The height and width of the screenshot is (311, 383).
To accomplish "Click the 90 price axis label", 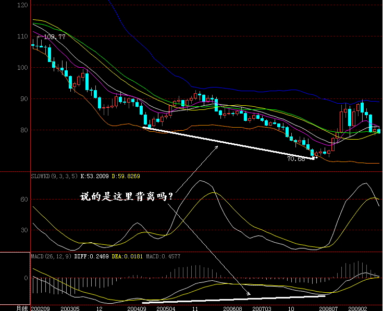I will click(24, 99).
